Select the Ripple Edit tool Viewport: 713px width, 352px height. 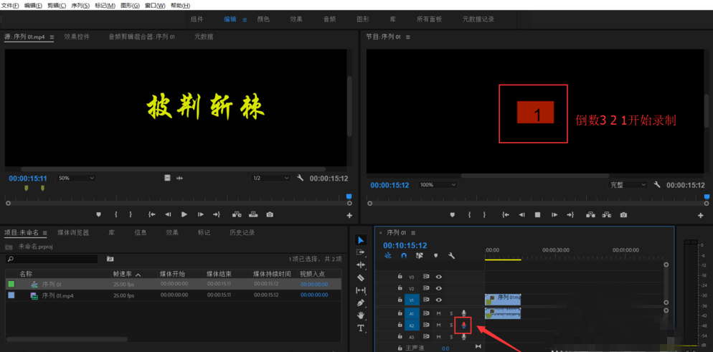361,265
